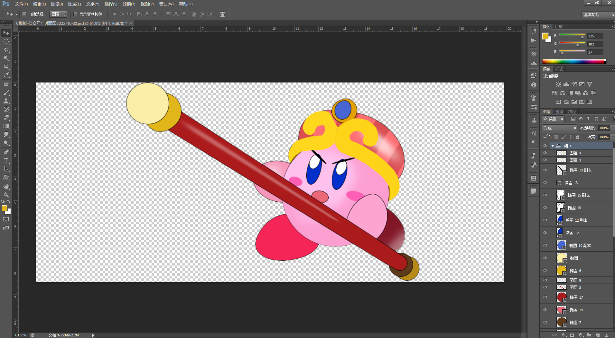This screenshot has height=338, width=615.
Task: Click the auto-align layers icon in options bar
Action: [222, 14]
